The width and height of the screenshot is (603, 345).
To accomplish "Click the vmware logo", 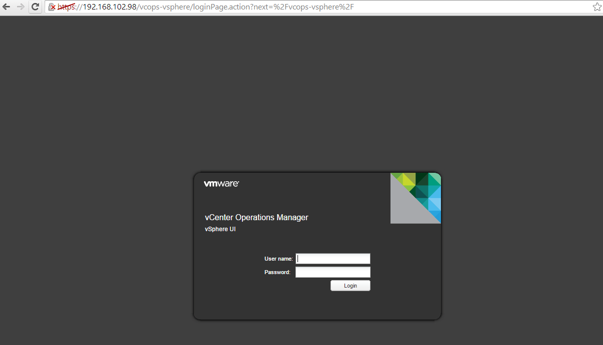I will coord(221,184).
